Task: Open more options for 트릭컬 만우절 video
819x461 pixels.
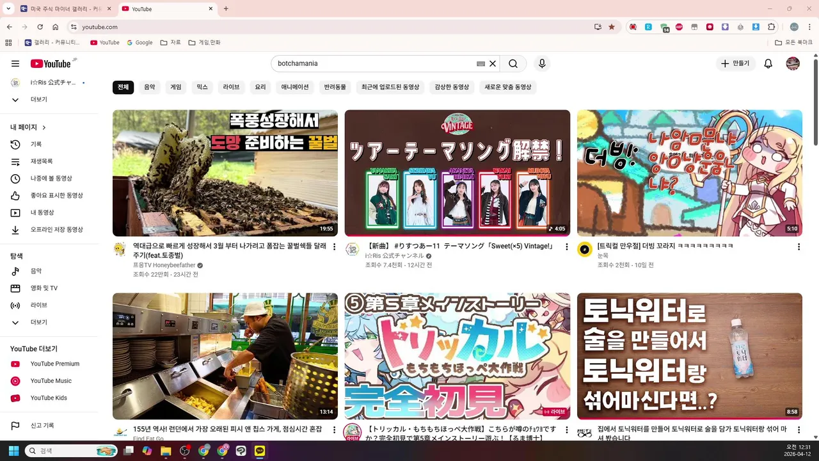Action: tap(799, 247)
